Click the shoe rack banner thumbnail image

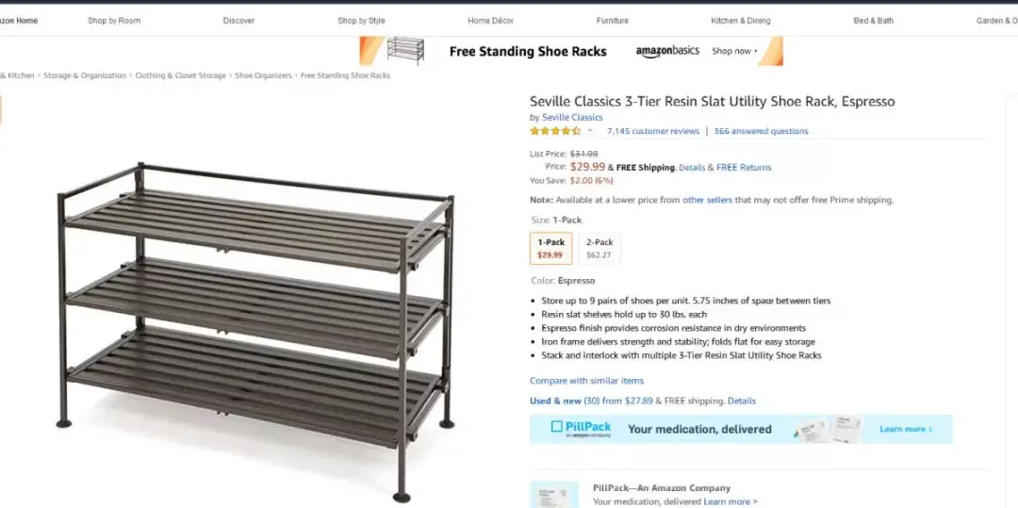[405, 51]
